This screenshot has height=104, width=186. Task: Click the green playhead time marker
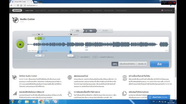[x=38, y=38]
